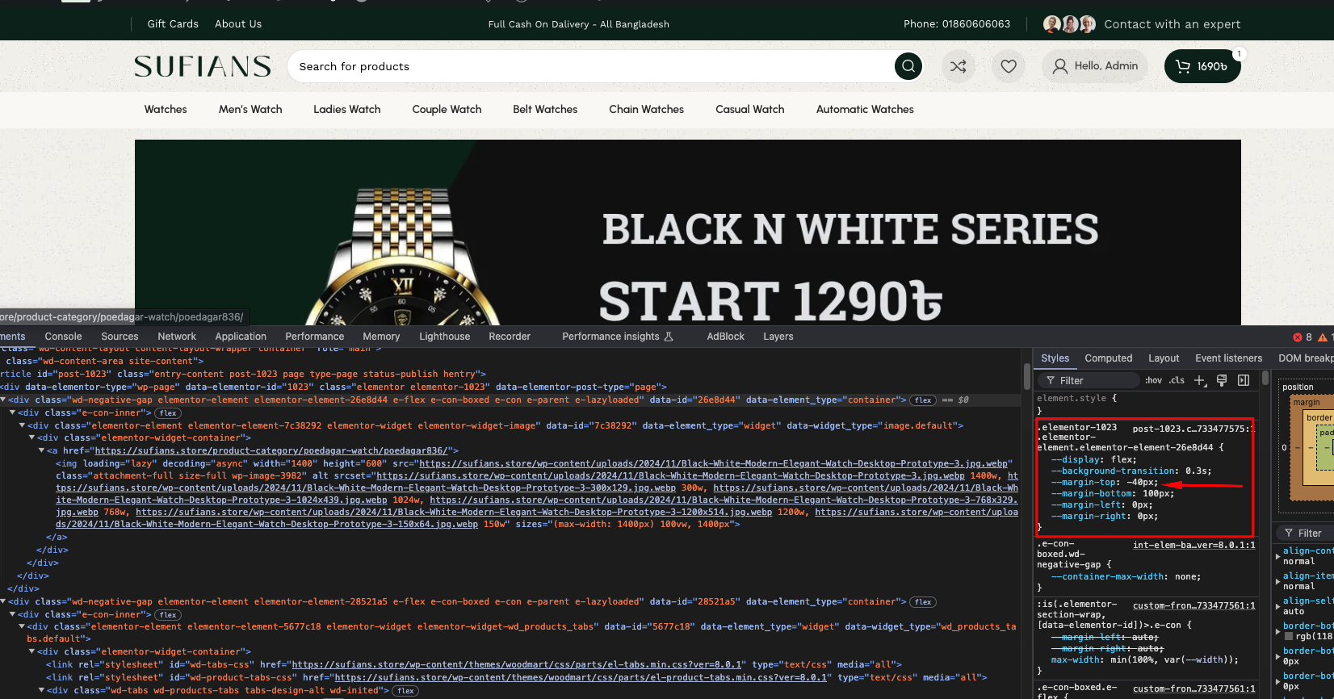Open int-elem-ba…ver=8.0.1:1 stylesheet link
Screen dimensions: 1334x699
point(1193,545)
